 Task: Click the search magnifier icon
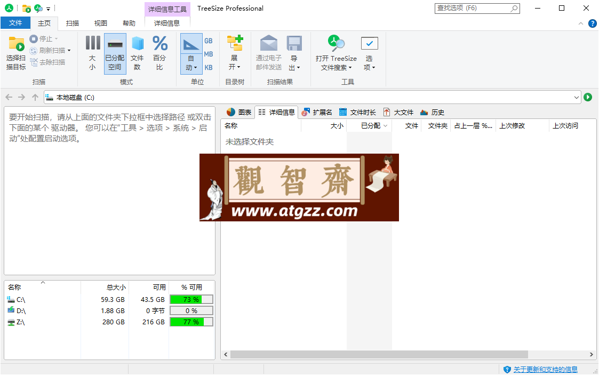click(514, 8)
